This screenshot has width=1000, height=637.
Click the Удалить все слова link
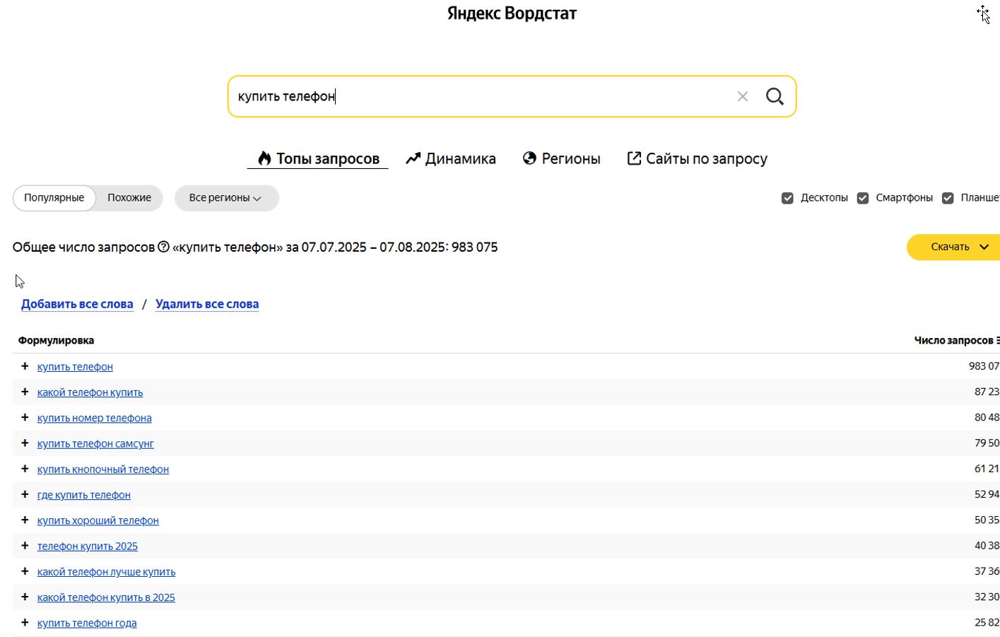pyautogui.click(x=207, y=304)
